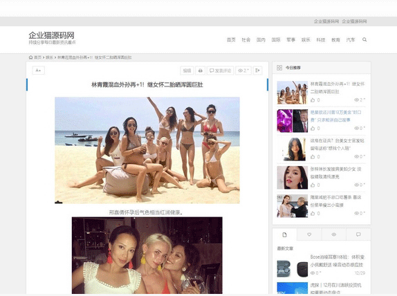
Task: Click the A+ font size button
Action: click(39, 71)
